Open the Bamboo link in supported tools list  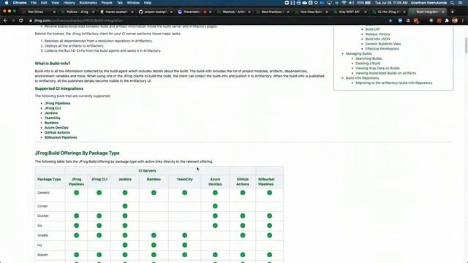click(x=51, y=123)
